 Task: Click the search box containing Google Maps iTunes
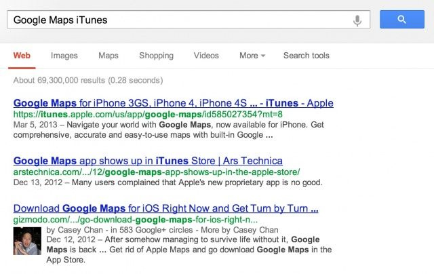pyautogui.click(x=189, y=20)
